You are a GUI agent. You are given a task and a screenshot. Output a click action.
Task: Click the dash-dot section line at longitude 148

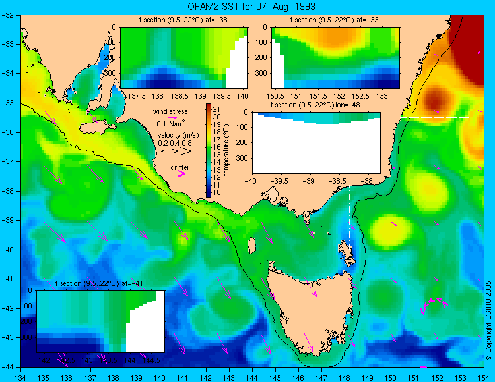click(349, 217)
